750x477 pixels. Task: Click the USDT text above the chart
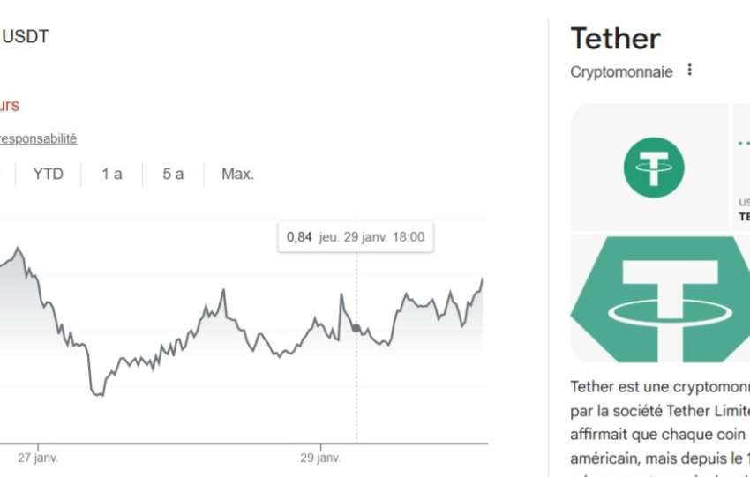point(25,37)
